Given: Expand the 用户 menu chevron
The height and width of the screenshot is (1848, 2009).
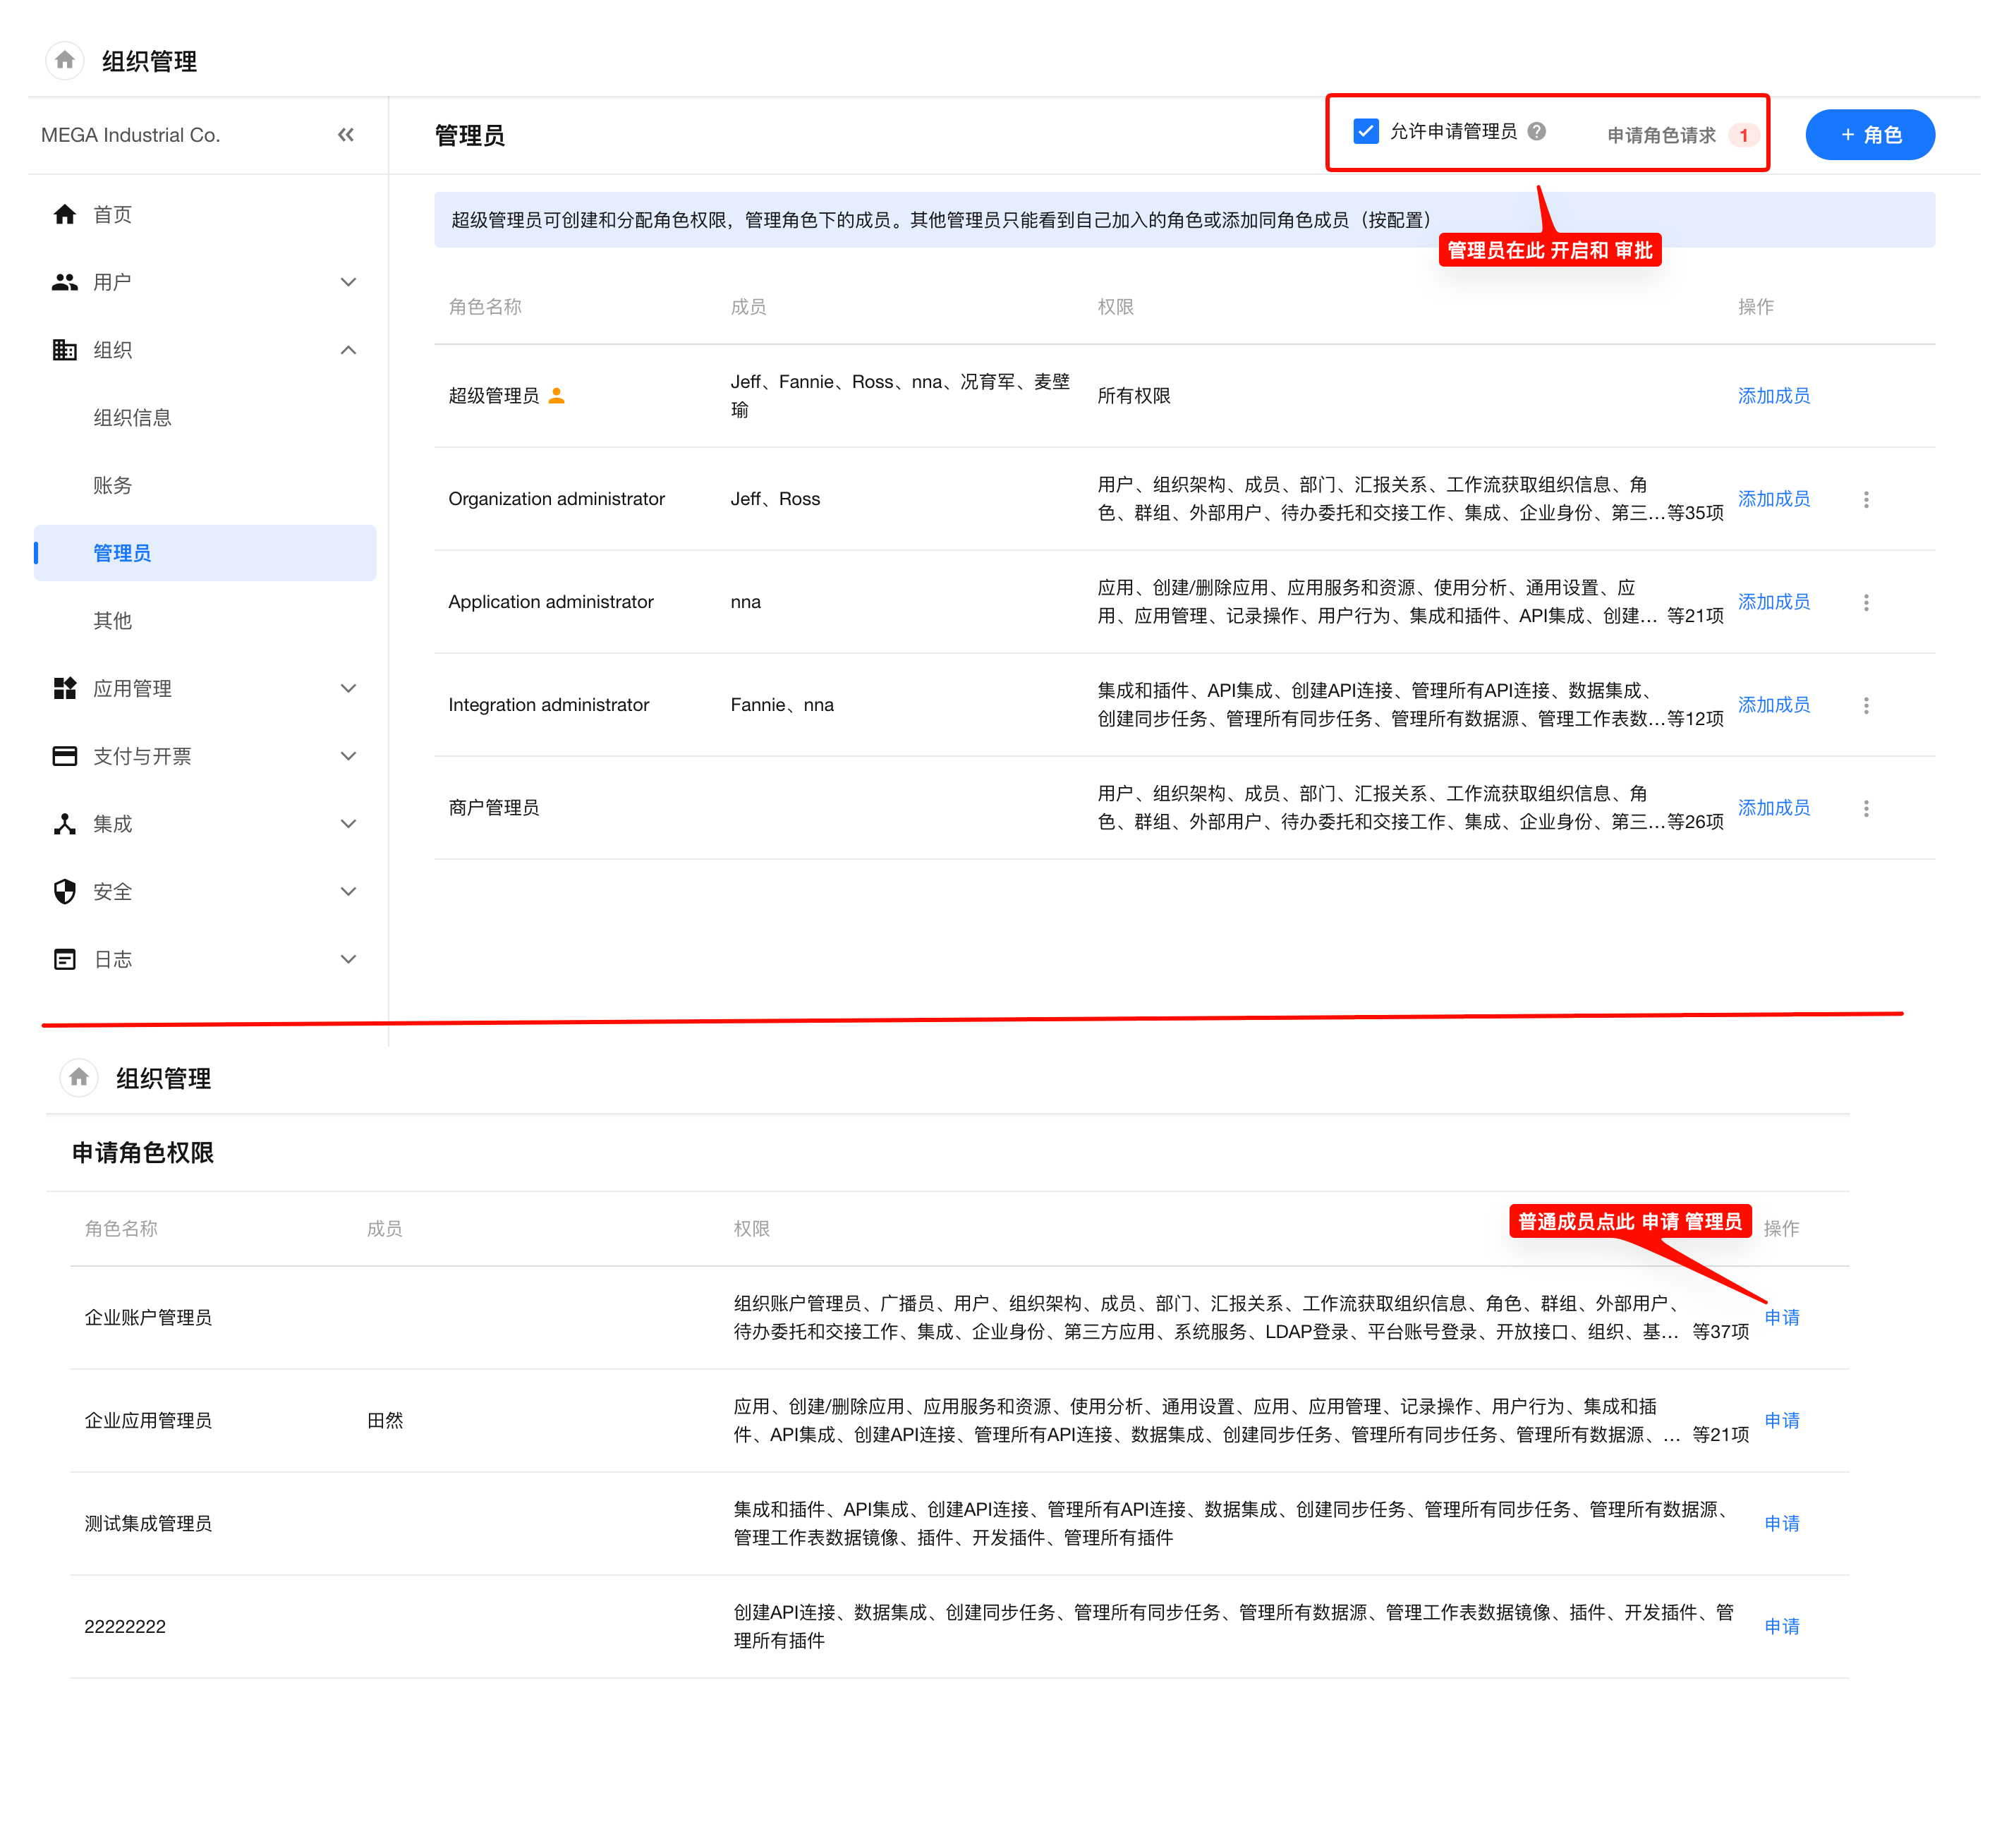Looking at the screenshot, I should coord(348,282).
